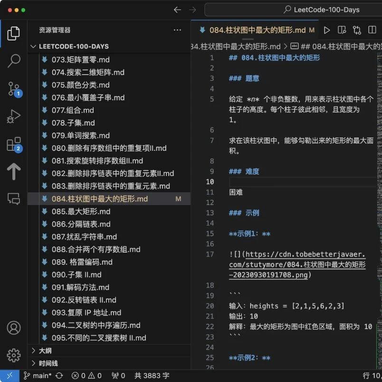Open file 094.二叉树的中序遍历.md

pyautogui.click(x=109, y=325)
